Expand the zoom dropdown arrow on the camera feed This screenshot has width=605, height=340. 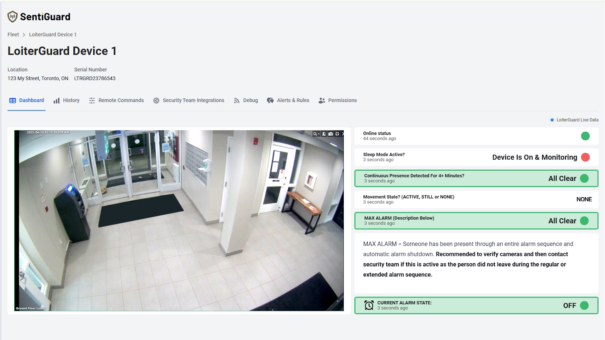[319, 134]
